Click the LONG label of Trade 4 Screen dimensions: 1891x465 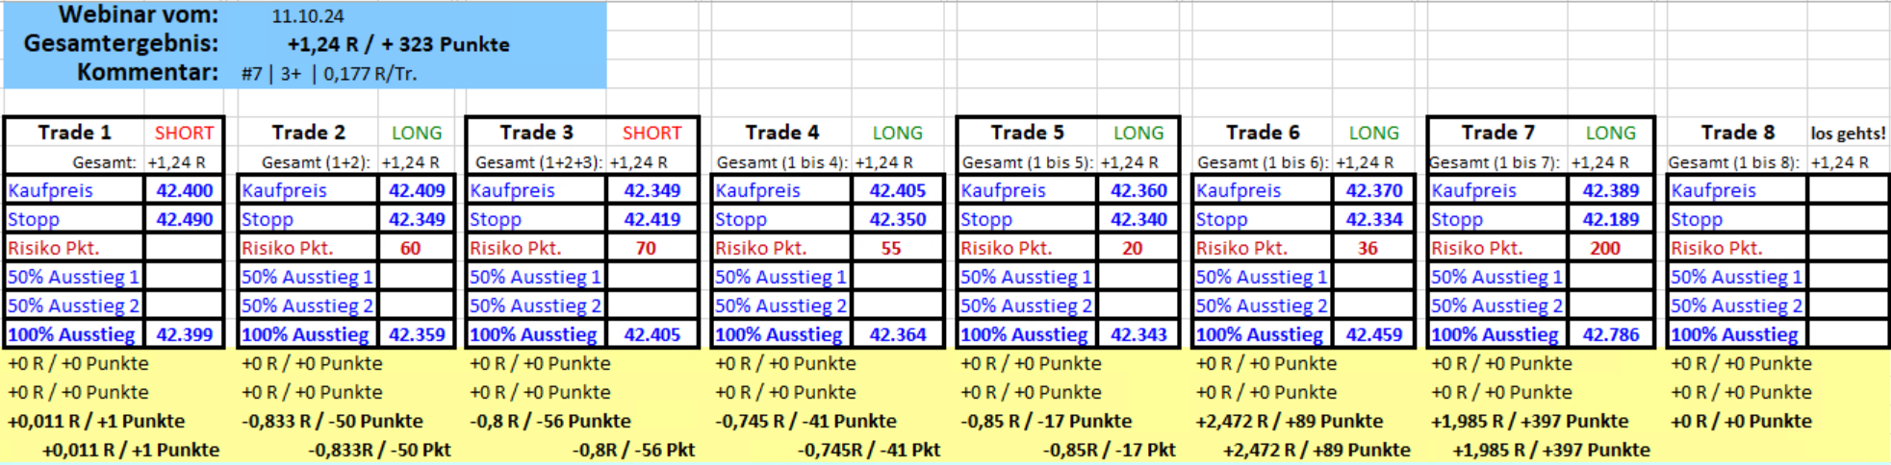[x=897, y=133]
